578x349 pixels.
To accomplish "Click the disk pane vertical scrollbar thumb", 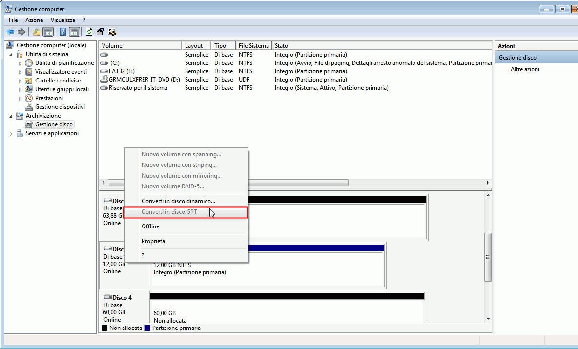I will click(x=488, y=257).
